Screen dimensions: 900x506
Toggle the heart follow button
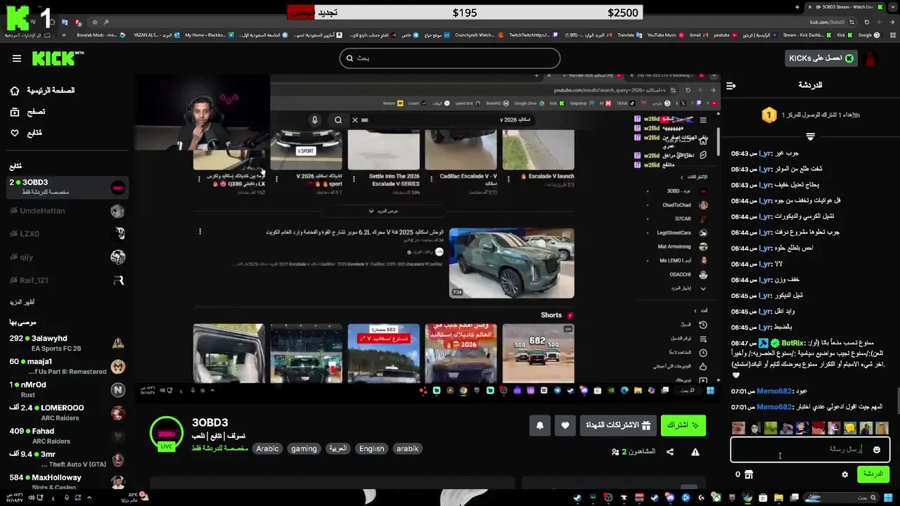[565, 425]
